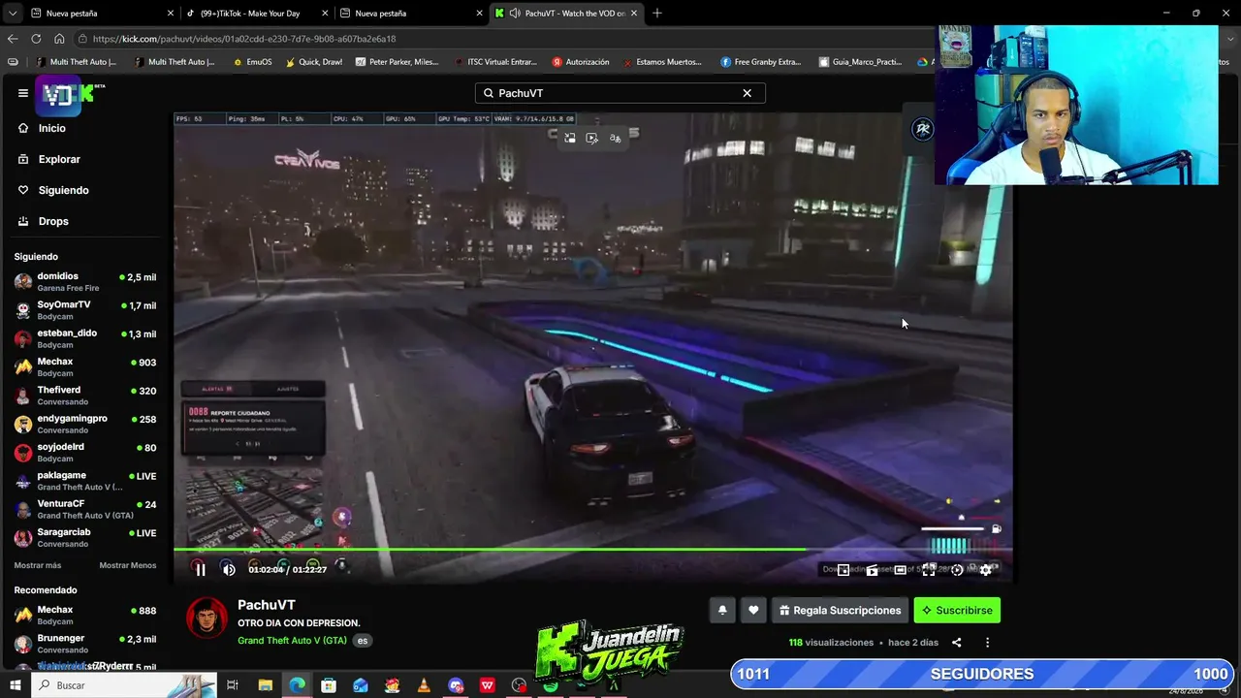Open the WPS Office taskbar icon
1241x698 pixels.
488,685
